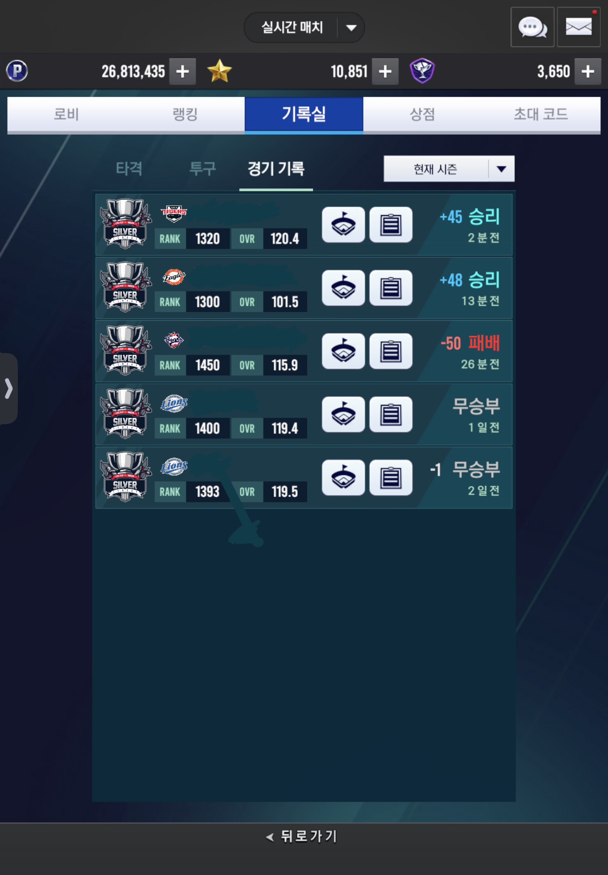Expand the left side panel chevron
The image size is (608, 875).
click(x=9, y=389)
